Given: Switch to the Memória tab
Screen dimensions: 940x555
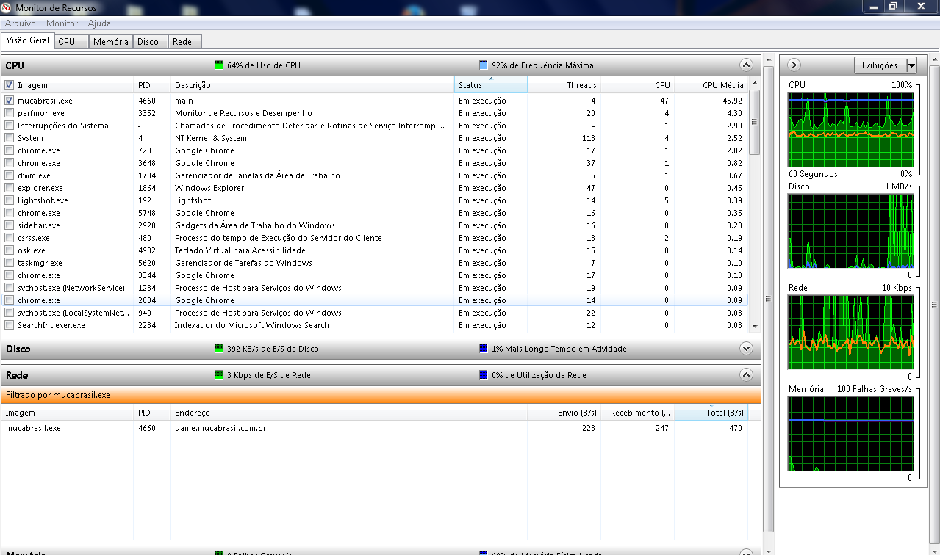Looking at the screenshot, I should click(111, 42).
